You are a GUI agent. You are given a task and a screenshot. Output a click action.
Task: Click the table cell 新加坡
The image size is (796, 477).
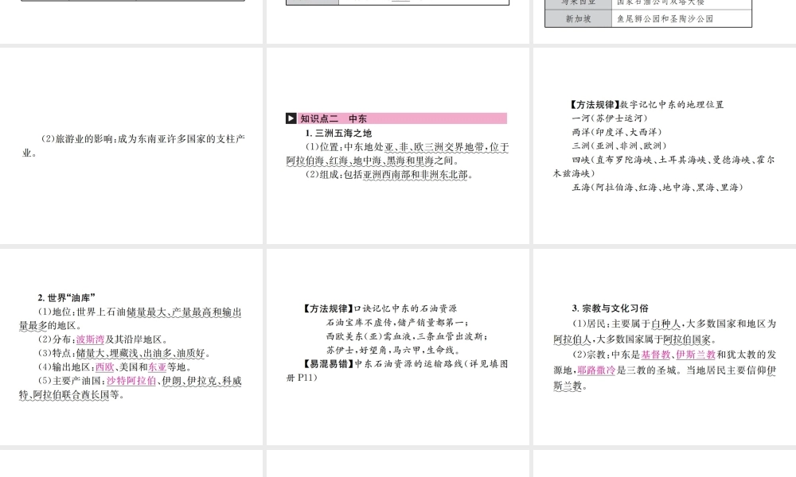578,19
